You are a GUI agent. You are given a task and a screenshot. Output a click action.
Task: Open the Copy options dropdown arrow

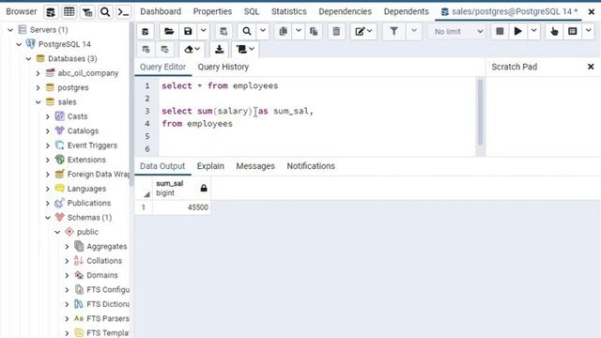coord(299,31)
